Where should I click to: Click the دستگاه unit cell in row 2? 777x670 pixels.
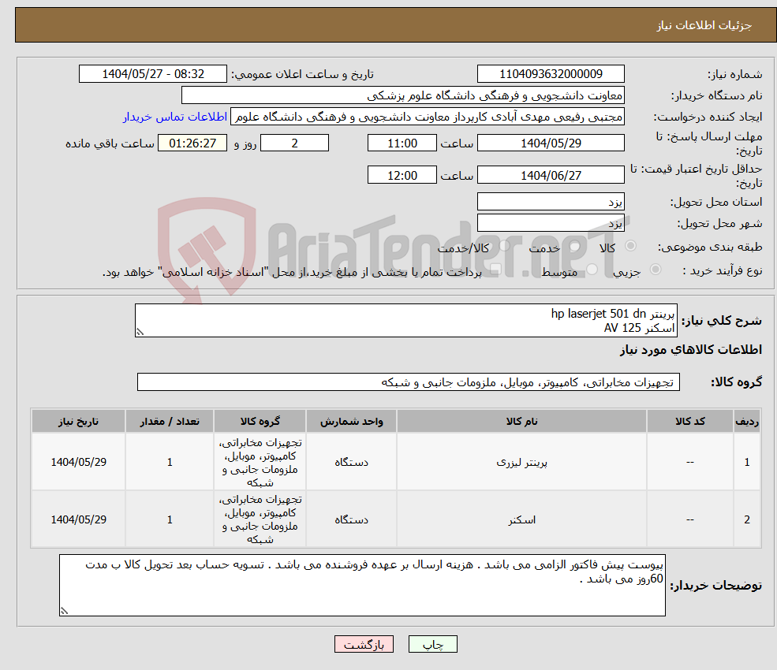[351, 519]
